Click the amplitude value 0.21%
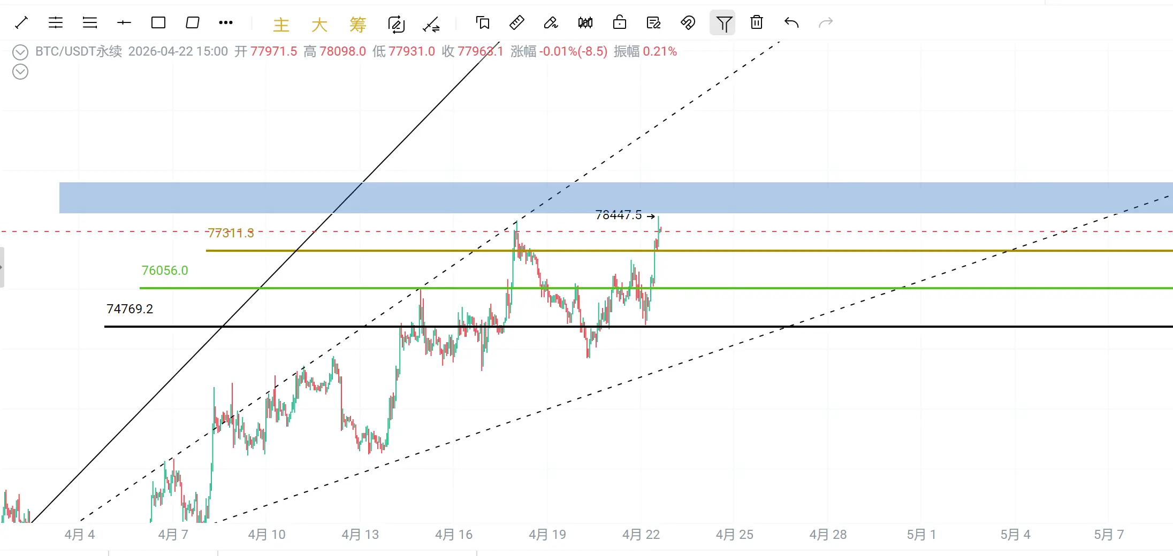 pyautogui.click(x=660, y=51)
